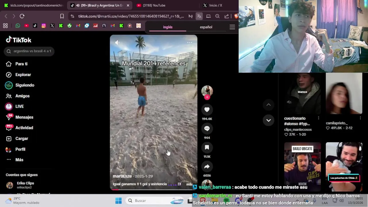Open options for the clips_mantecosos video card

coord(319,118)
